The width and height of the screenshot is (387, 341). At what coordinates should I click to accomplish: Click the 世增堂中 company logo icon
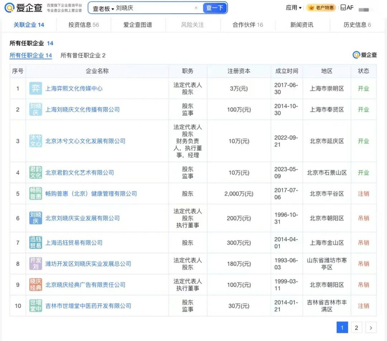pos(35,306)
